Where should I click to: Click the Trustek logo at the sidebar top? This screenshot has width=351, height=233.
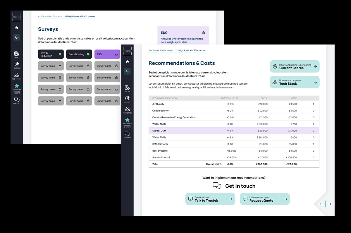127,51
